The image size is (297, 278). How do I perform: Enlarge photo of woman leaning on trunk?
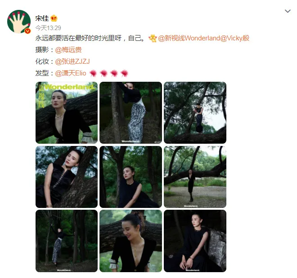pos(67,177)
